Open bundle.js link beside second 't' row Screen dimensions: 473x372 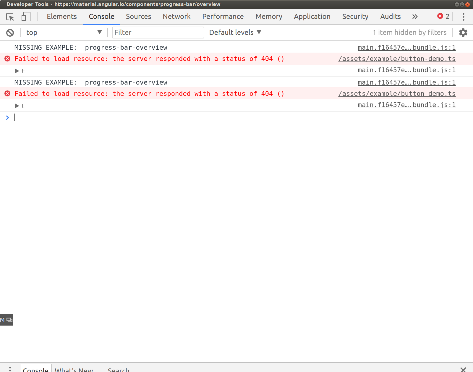[x=406, y=105]
